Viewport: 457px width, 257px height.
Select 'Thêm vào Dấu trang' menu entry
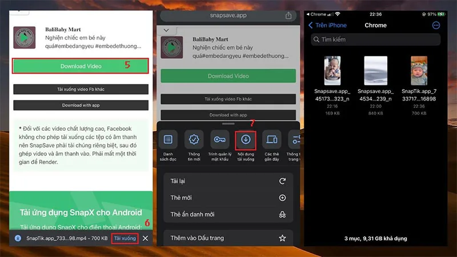228,238
